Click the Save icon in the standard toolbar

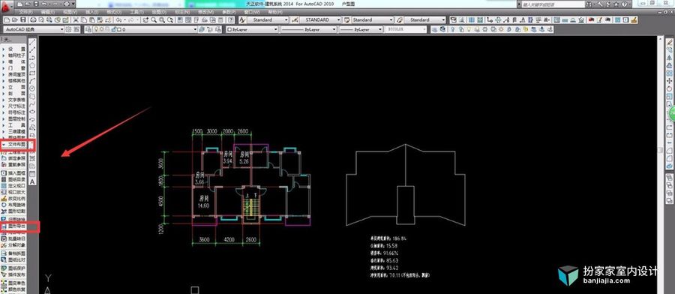pyautogui.click(x=22, y=19)
